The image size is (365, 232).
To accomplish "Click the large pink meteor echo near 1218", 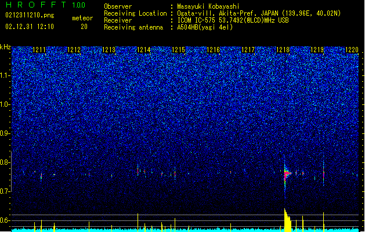I will pyautogui.click(x=287, y=174).
